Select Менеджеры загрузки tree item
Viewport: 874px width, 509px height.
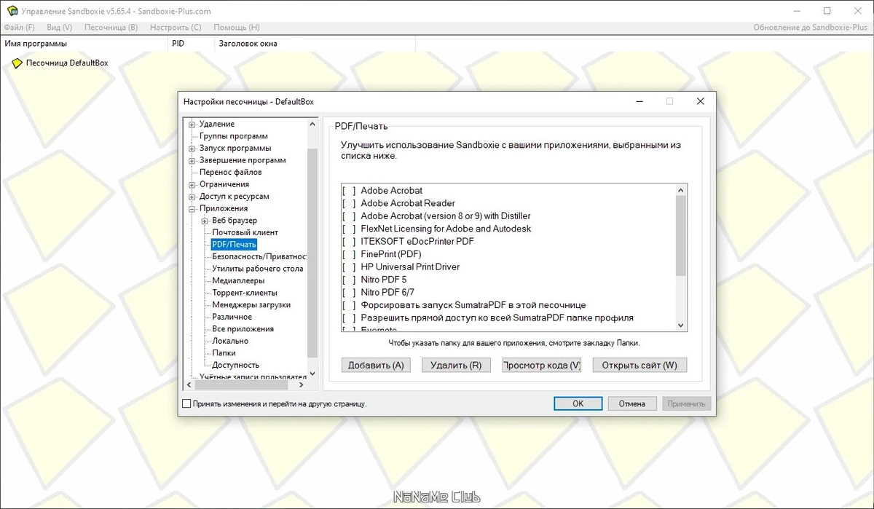(251, 304)
